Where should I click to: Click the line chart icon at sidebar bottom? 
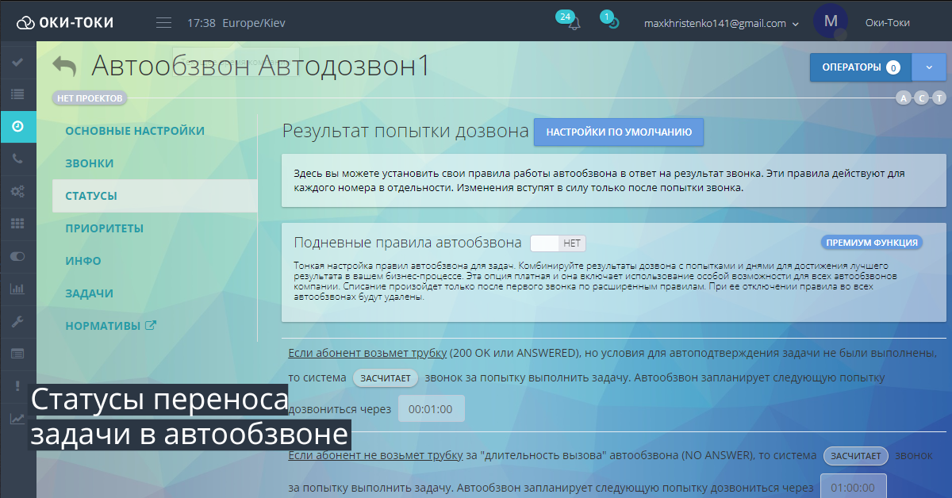tap(17, 416)
